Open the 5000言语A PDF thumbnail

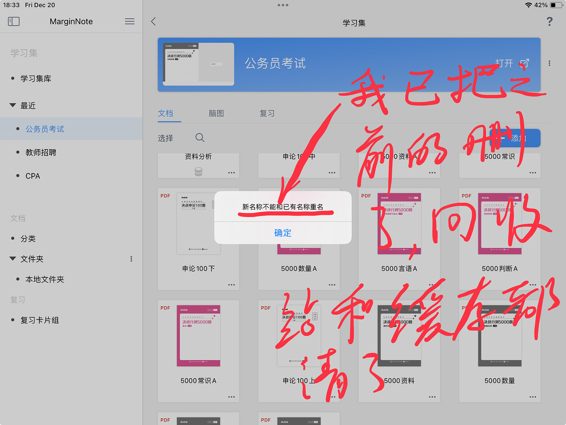pos(399,224)
